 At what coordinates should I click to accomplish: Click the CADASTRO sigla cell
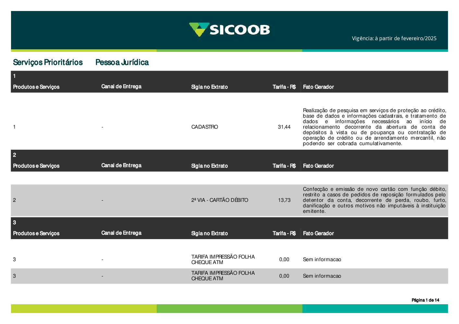(x=205, y=127)
